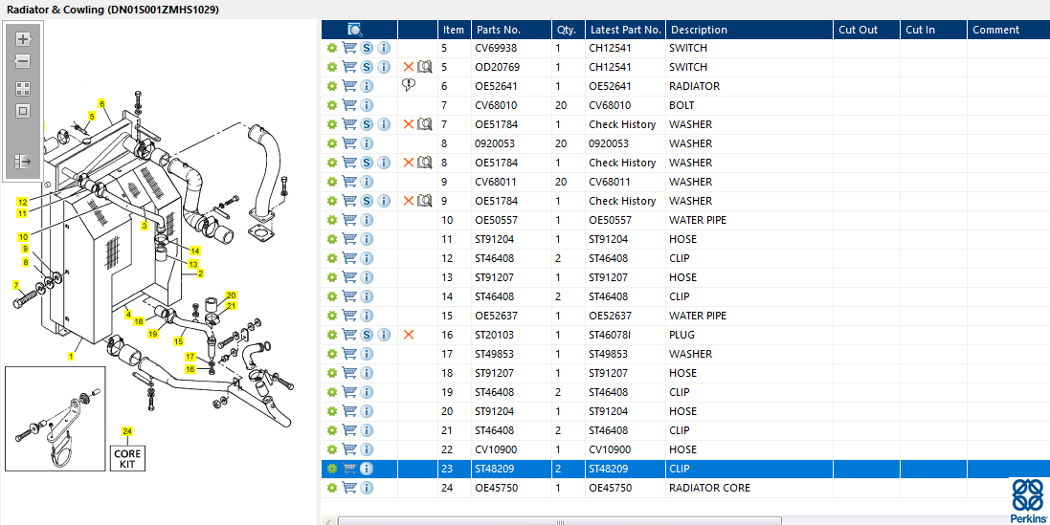This screenshot has width=1050, height=525.
Task: Add item 13 ST91207 HOSE to cart
Action: 349,277
